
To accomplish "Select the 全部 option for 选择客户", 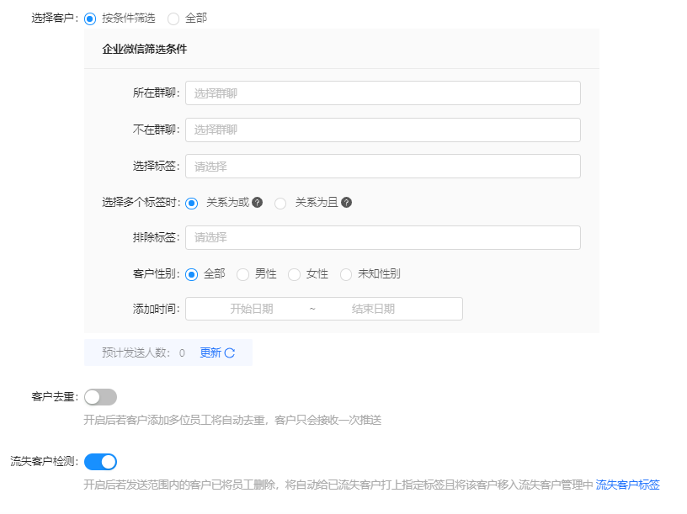I will tap(173, 19).
